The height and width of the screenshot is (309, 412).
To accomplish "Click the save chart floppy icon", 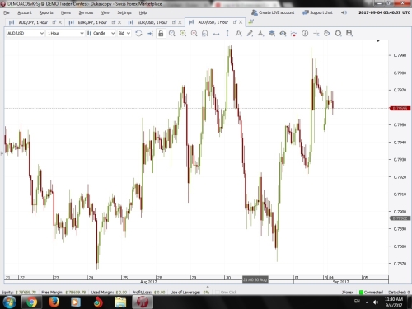I will pos(349,34).
